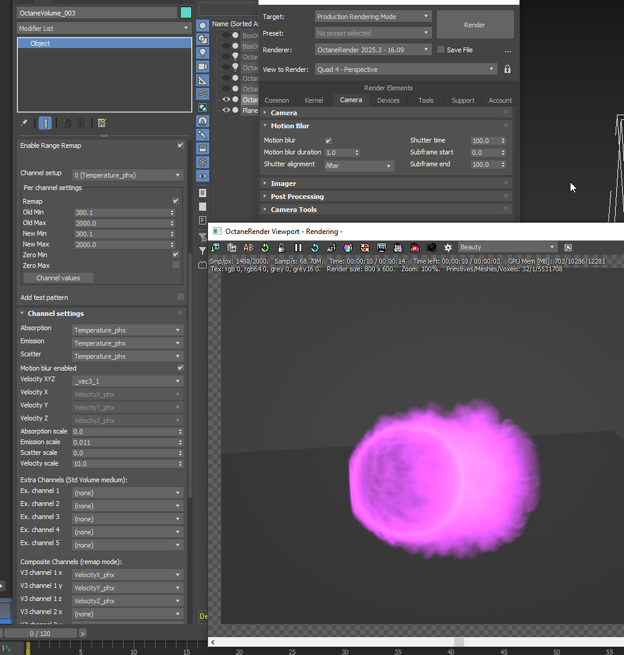Toggle Display Cameras filter icon
The width and height of the screenshot is (624, 655).
pos(203,67)
